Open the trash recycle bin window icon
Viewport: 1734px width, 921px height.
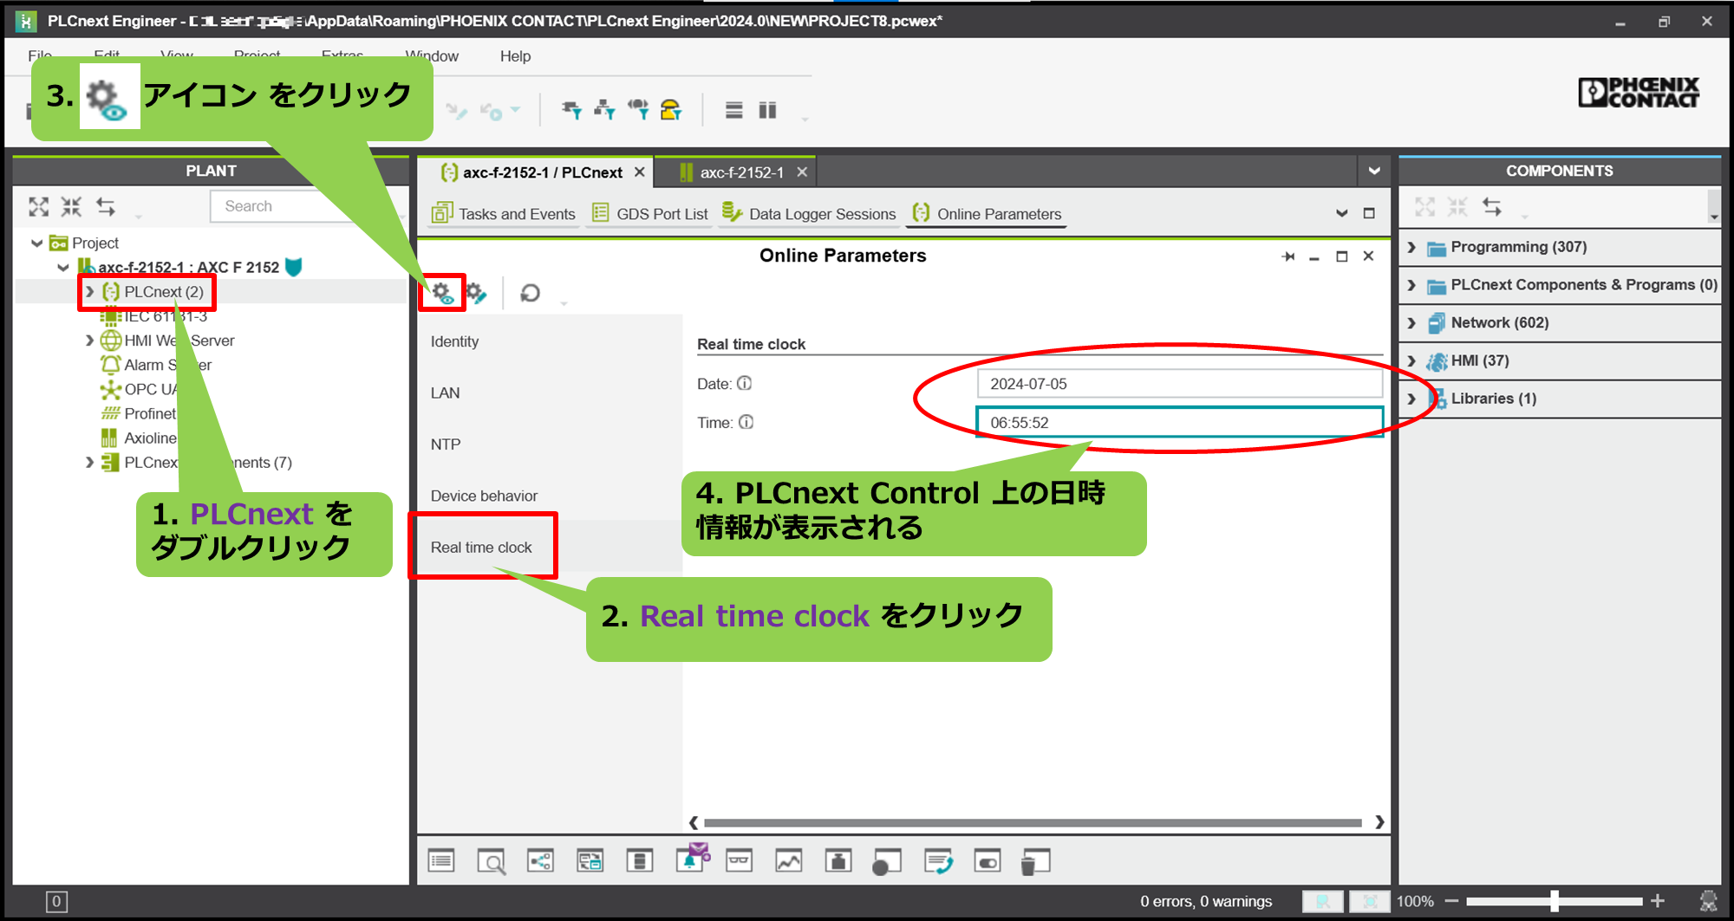pyautogui.click(x=1035, y=862)
